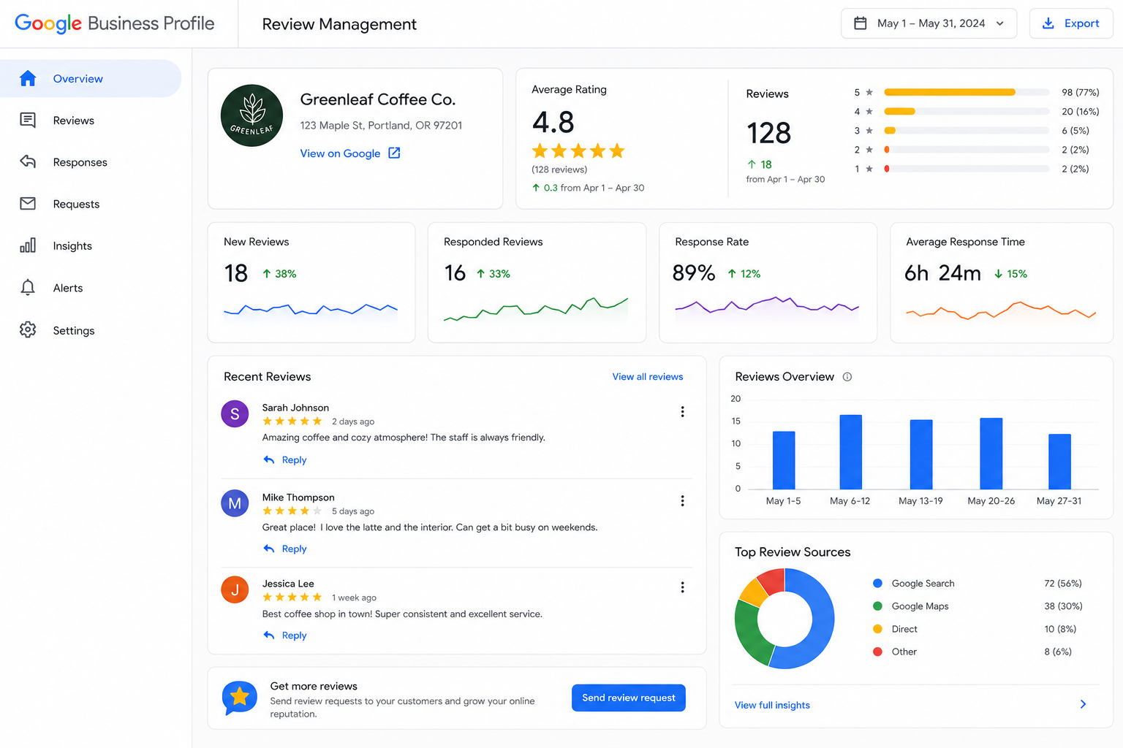This screenshot has height=748, width=1123.
Task: Click the external link icon beside View on Google
Action: click(x=394, y=153)
